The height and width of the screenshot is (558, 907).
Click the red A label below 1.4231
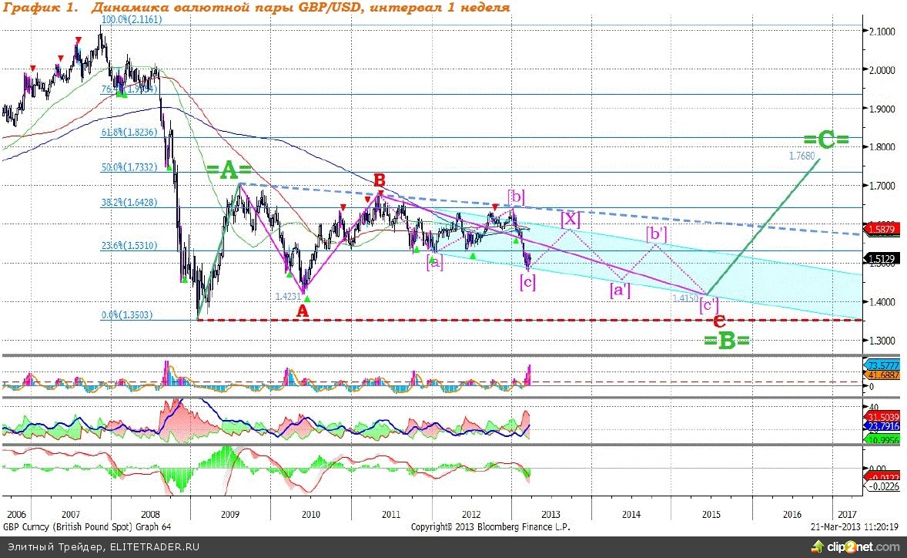pyautogui.click(x=303, y=310)
